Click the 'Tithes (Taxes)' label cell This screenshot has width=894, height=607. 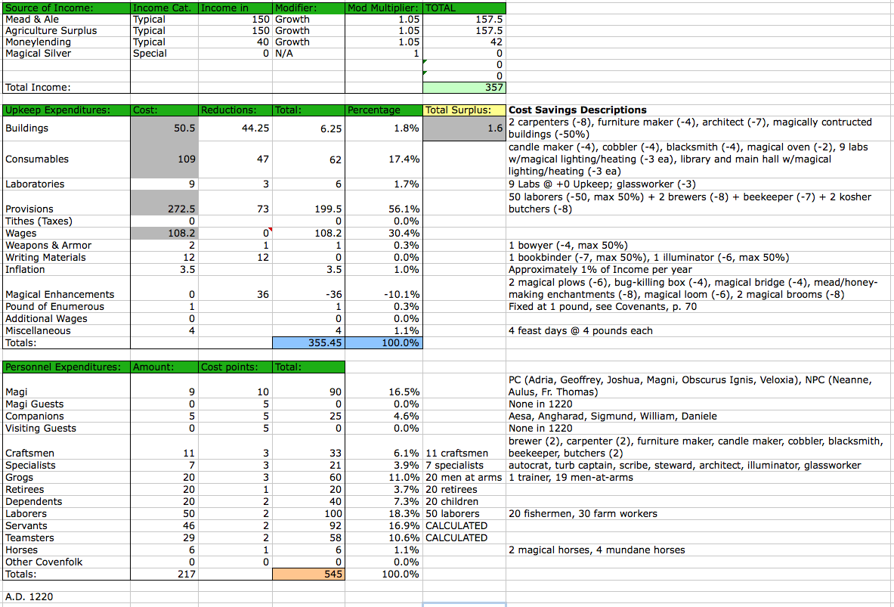point(67,221)
